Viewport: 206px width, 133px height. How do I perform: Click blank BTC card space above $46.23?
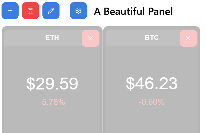tap(152, 59)
